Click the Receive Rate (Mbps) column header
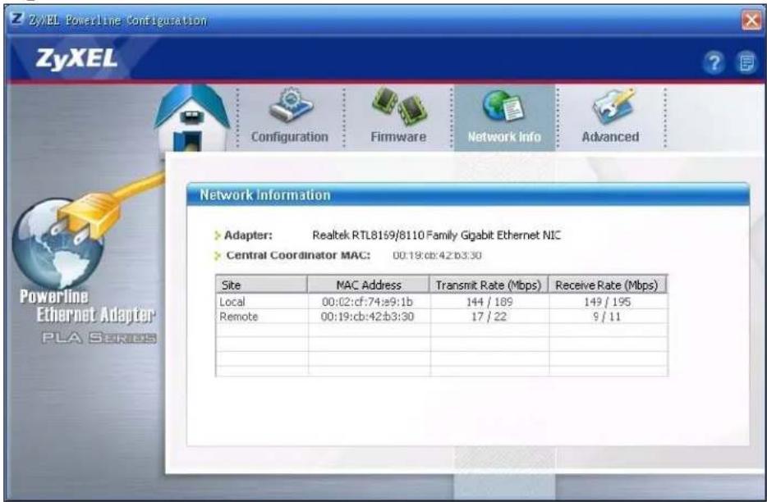Screen dimensions: 767x502 tap(607, 285)
